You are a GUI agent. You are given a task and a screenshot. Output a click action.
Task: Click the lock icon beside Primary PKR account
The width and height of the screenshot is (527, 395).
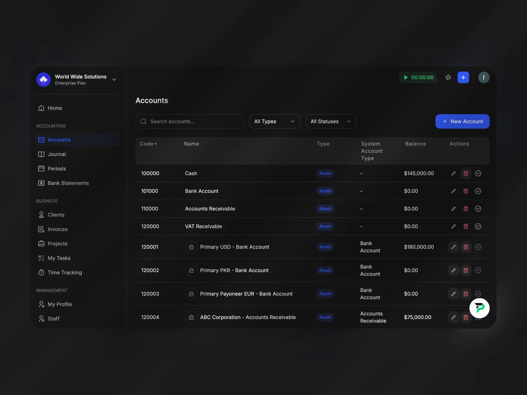(x=191, y=270)
